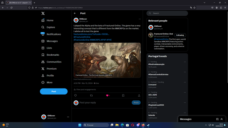Viewport: 228px width, 128px height.
Task: Open the AD e ADN trend
Action: point(152,95)
